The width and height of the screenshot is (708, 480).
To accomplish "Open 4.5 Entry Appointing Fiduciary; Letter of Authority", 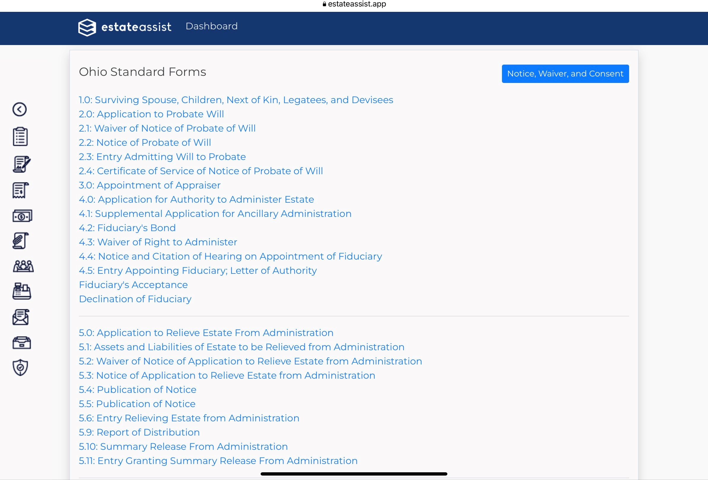I will (x=198, y=271).
